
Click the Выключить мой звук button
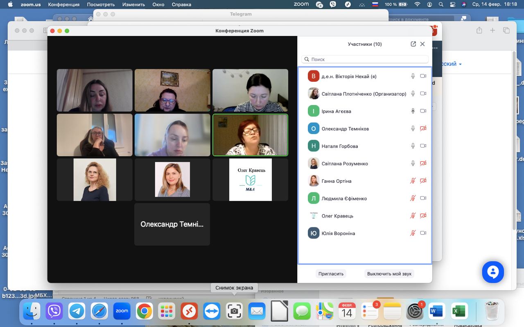[389, 273]
